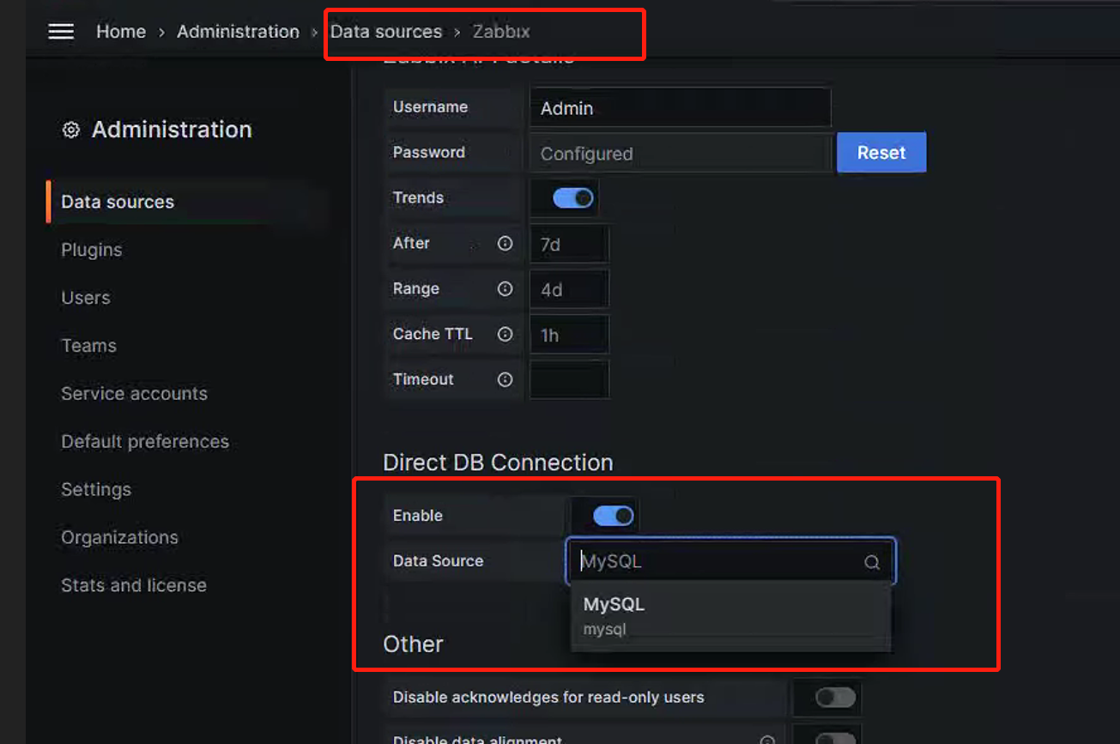
Task: Click the info icon next to Range
Action: coord(505,289)
